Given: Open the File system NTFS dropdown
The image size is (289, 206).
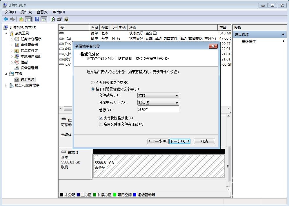Looking at the screenshot, I should [158, 95].
